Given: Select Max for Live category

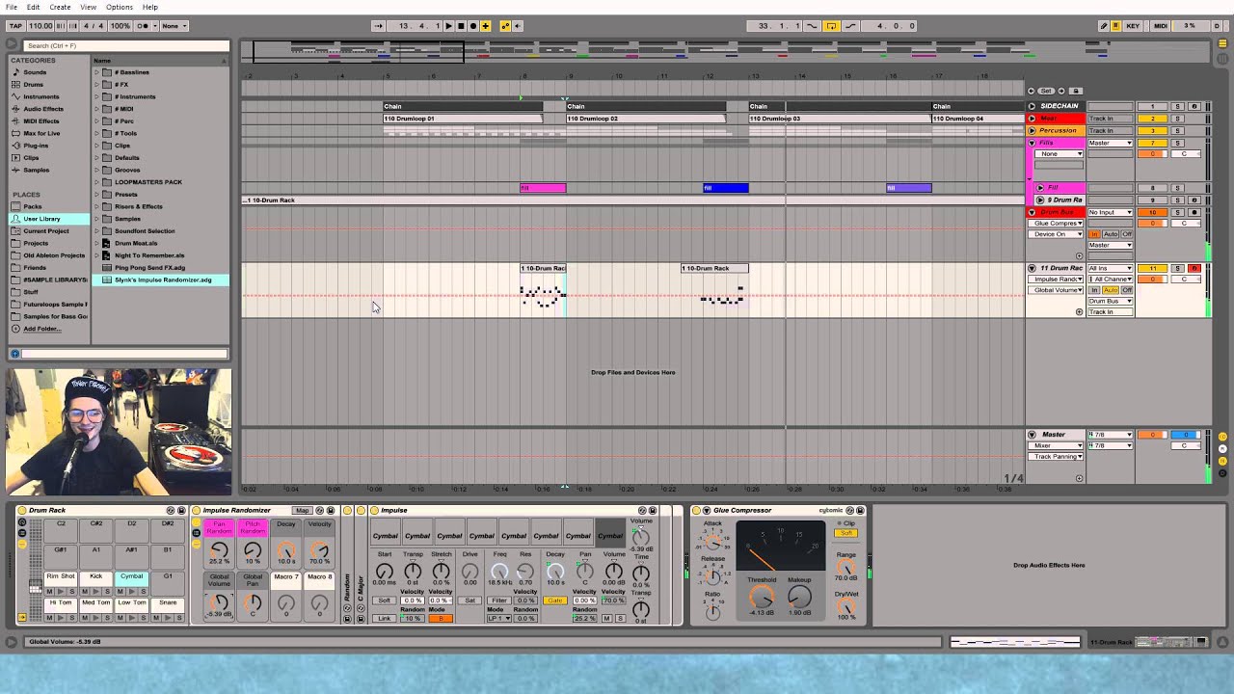Looking at the screenshot, I should pyautogui.click(x=41, y=133).
